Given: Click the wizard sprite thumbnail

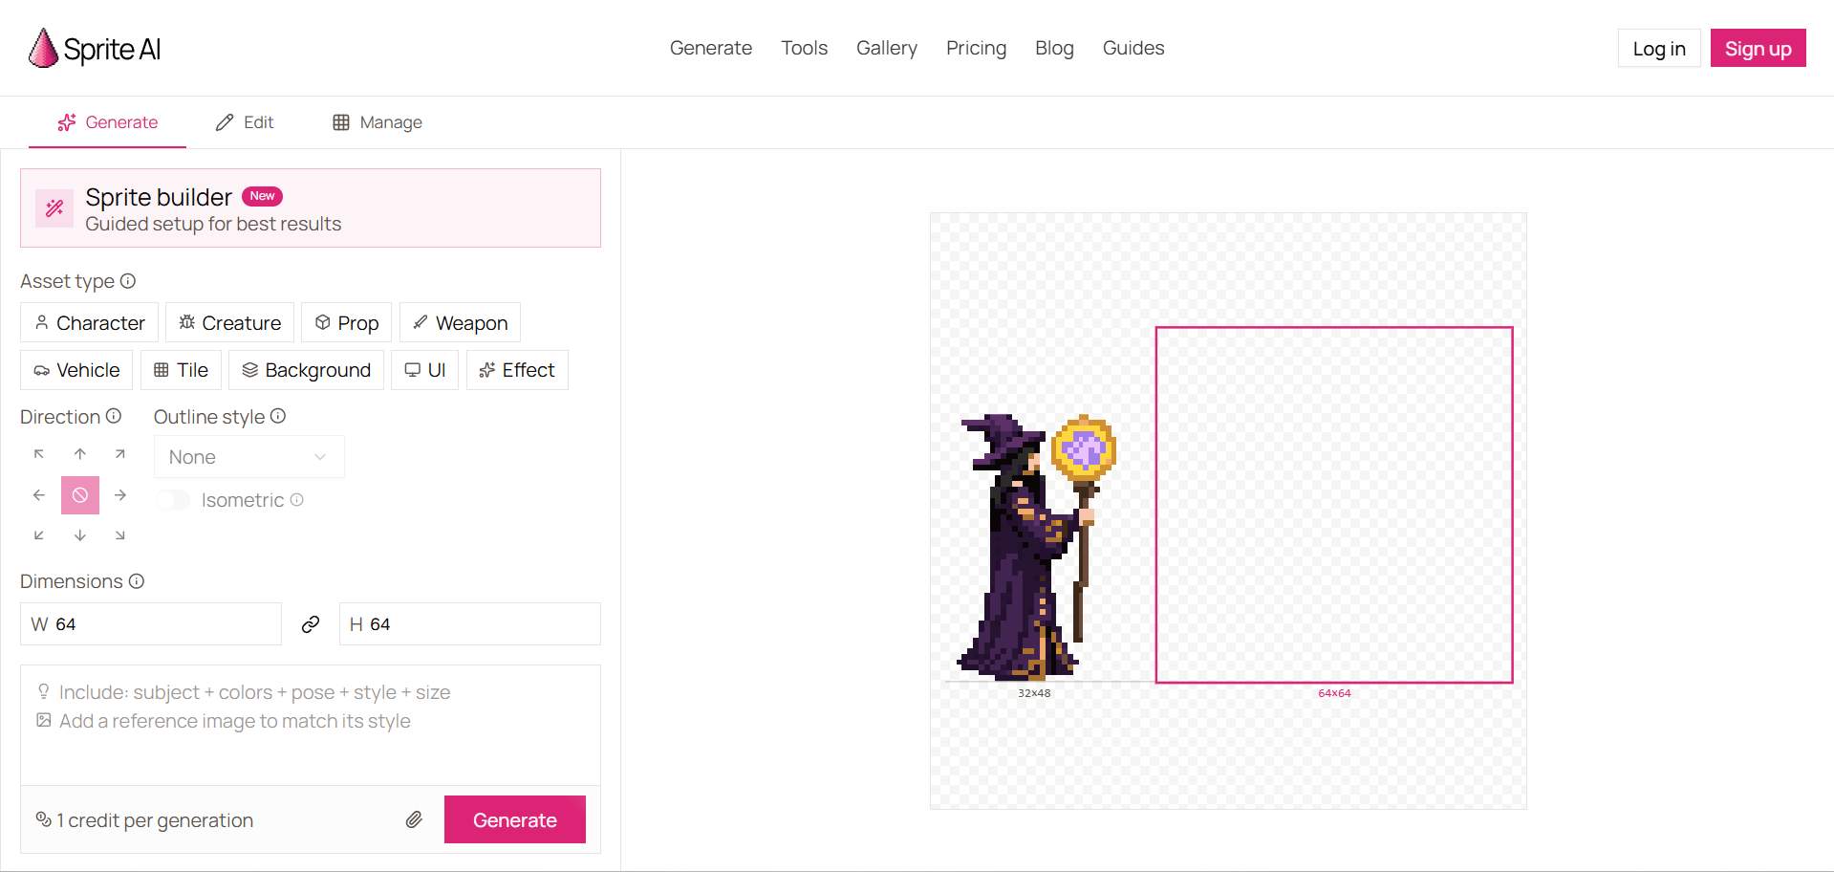Looking at the screenshot, I should (x=1036, y=548).
